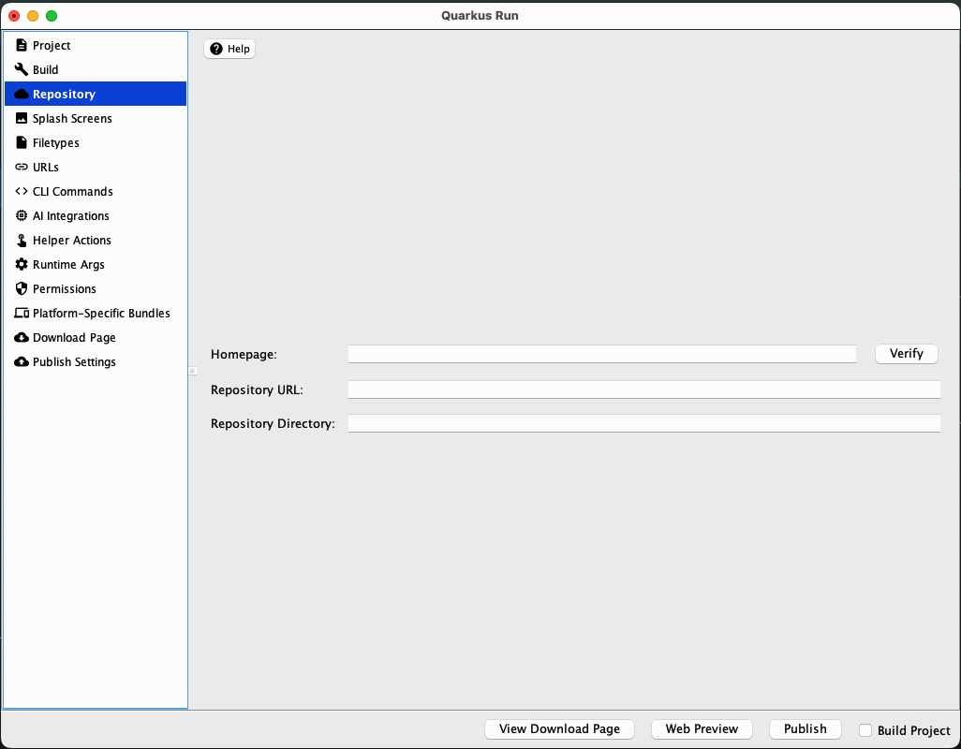The width and height of the screenshot is (961, 749).
Task: Click the Help button
Action: 229,49
